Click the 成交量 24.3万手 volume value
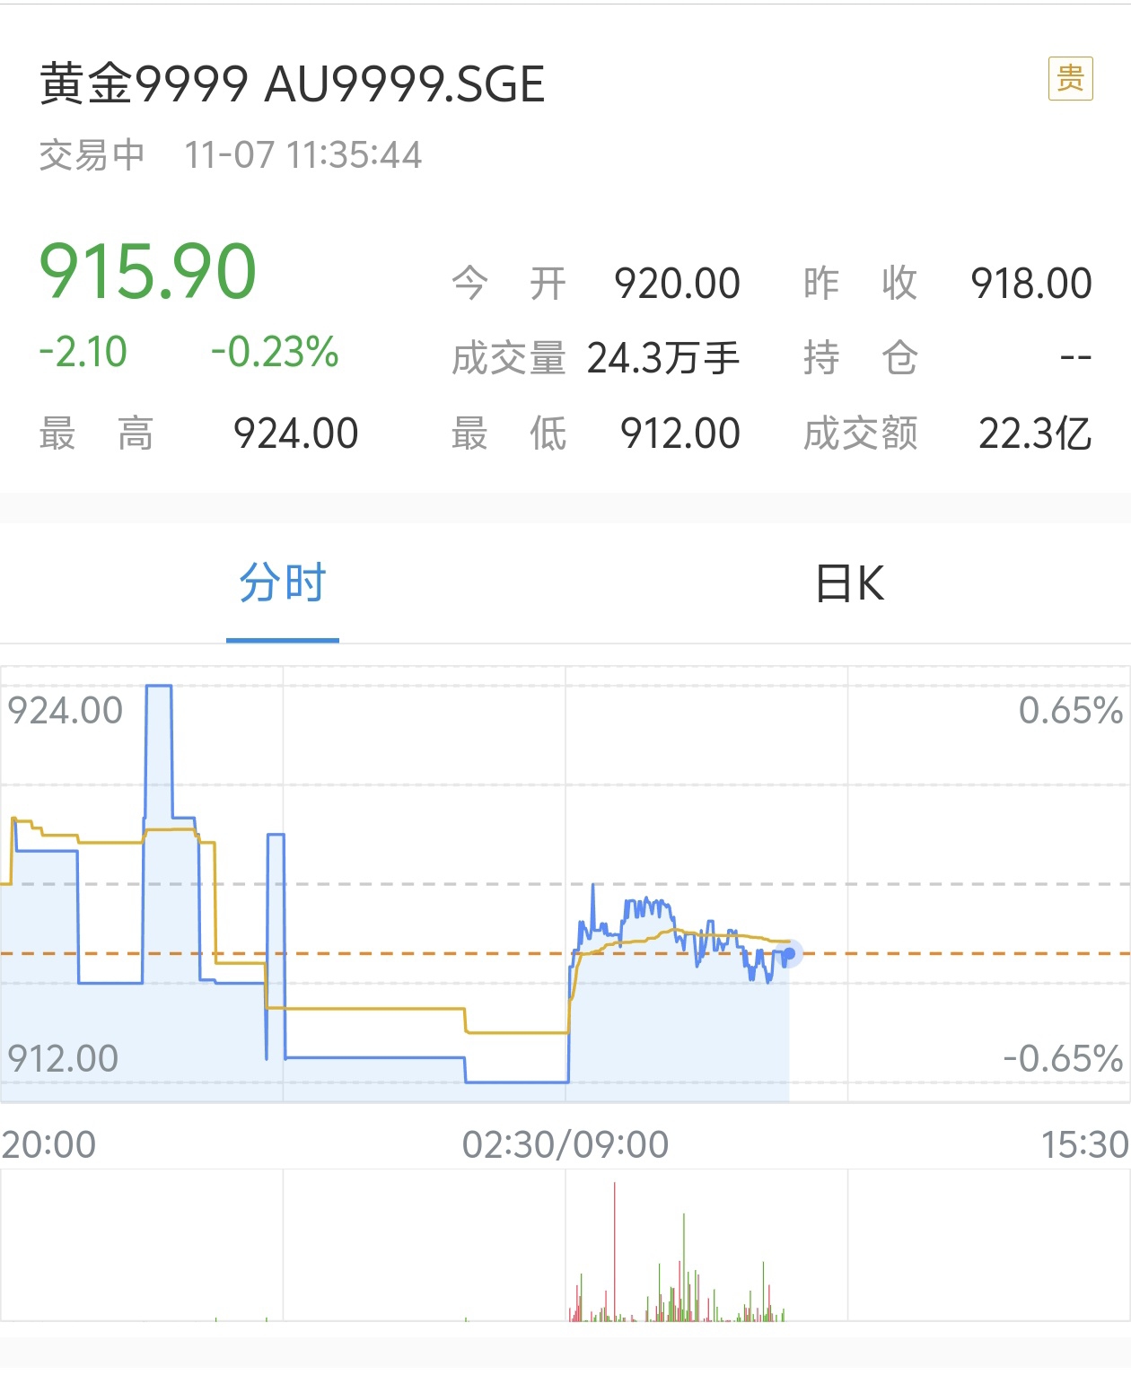 (662, 358)
